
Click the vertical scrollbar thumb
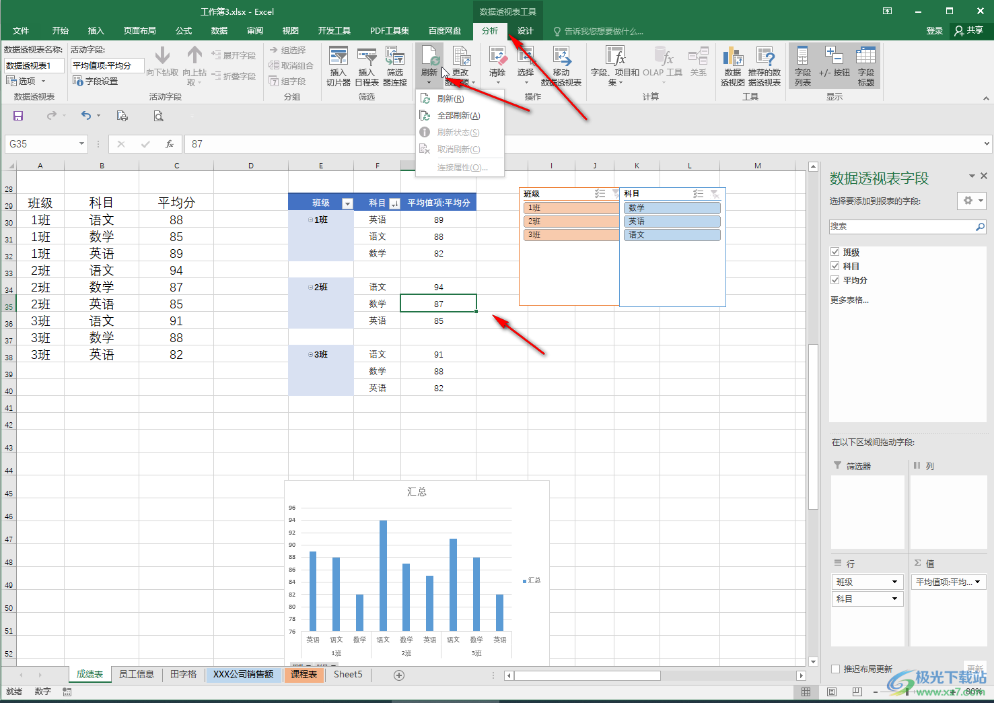814,427
